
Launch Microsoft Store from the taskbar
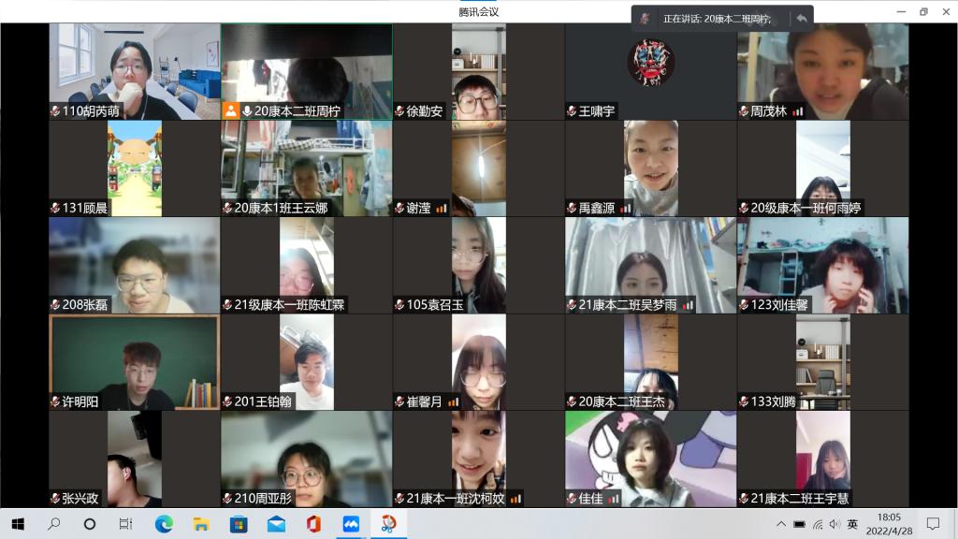pos(239,524)
